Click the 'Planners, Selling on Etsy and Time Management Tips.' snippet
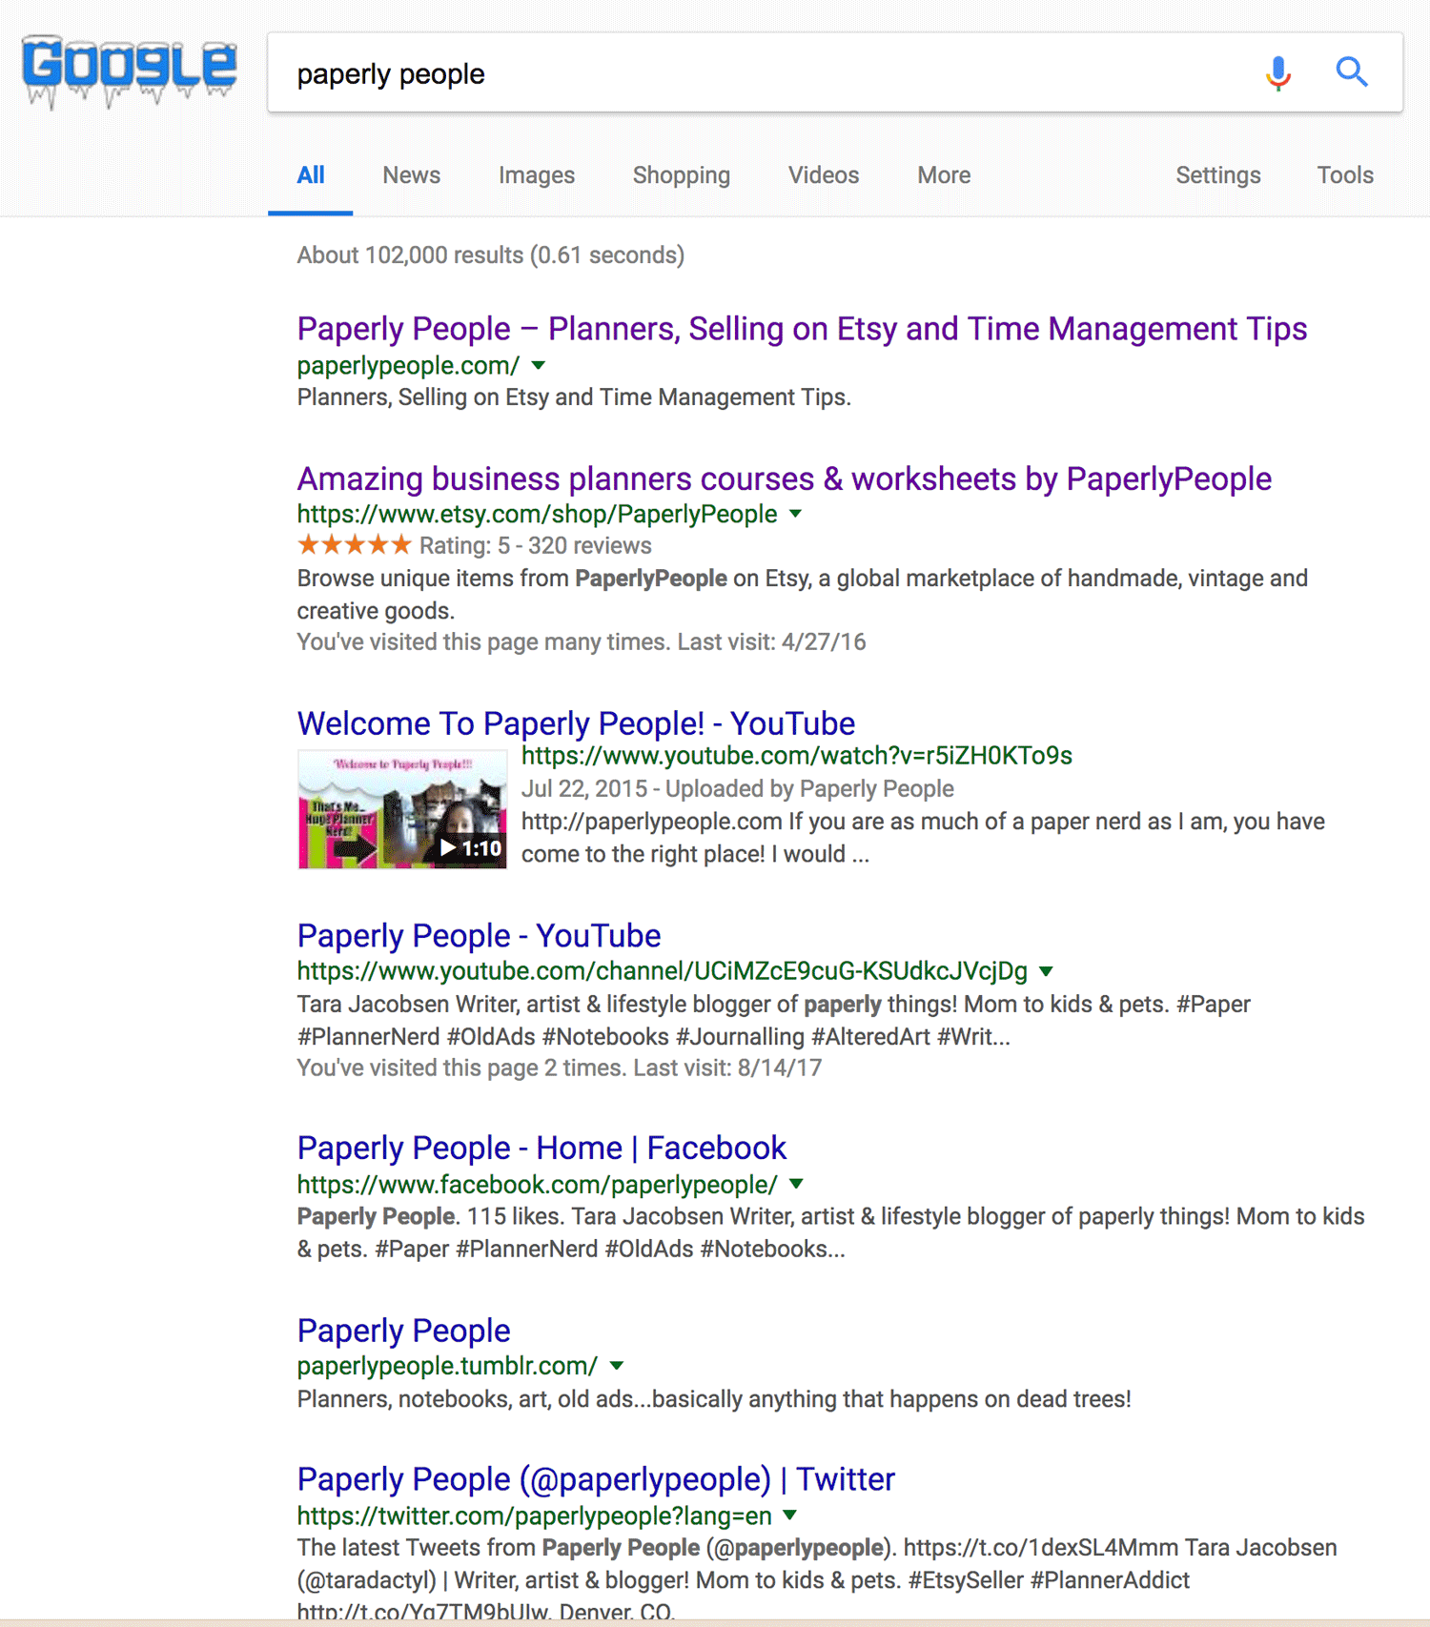The height and width of the screenshot is (1627, 1430). pos(574,397)
